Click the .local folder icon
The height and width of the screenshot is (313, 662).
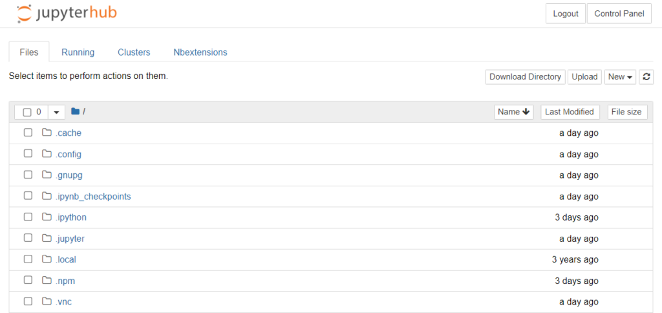[x=47, y=259]
